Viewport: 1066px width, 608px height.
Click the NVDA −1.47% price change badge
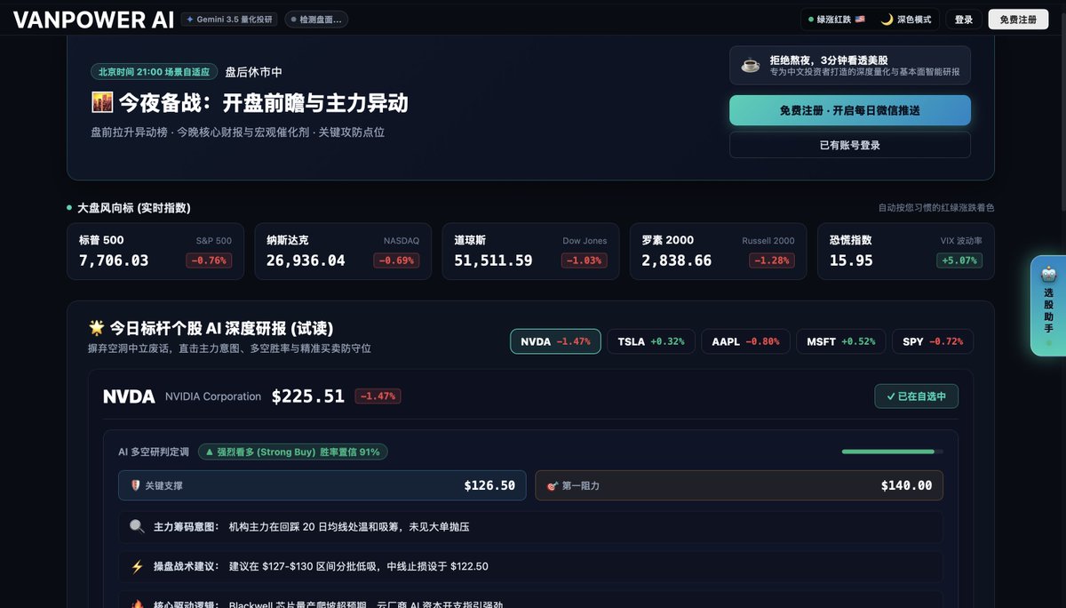378,396
